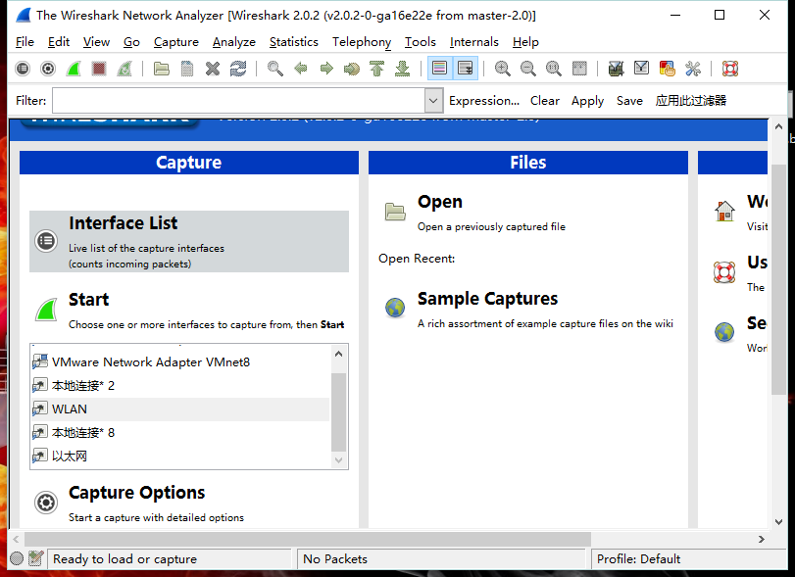Screen dimensions: 795x577
Task: Click the vertical scrollbar down arrow
Action: tap(778, 522)
